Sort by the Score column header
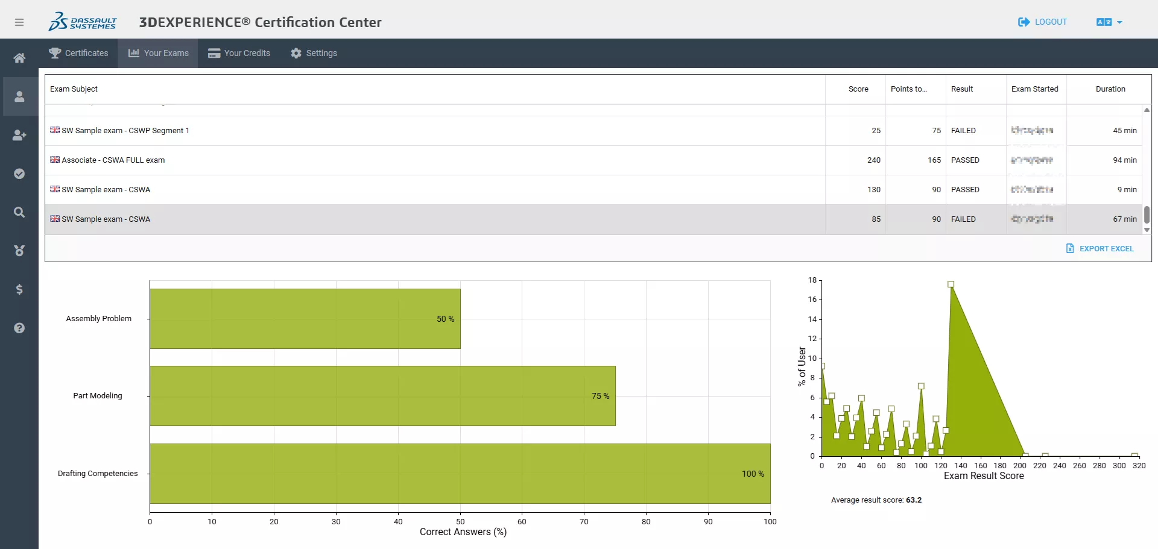 pos(858,89)
